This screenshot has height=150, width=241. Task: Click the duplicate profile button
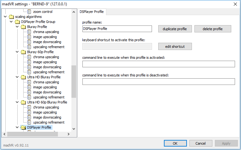point(175,29)
